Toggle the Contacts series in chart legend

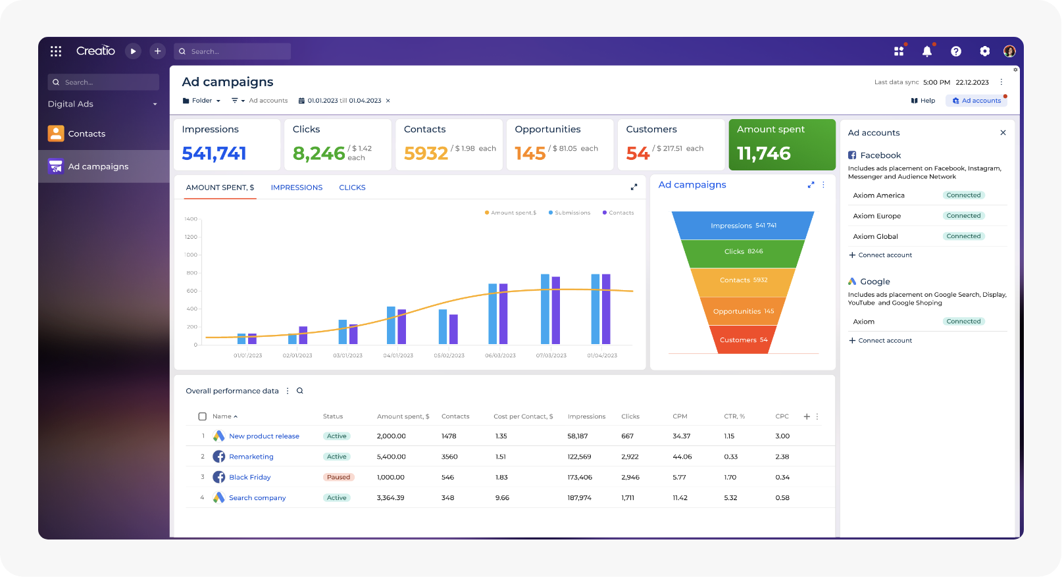[619, 213]
